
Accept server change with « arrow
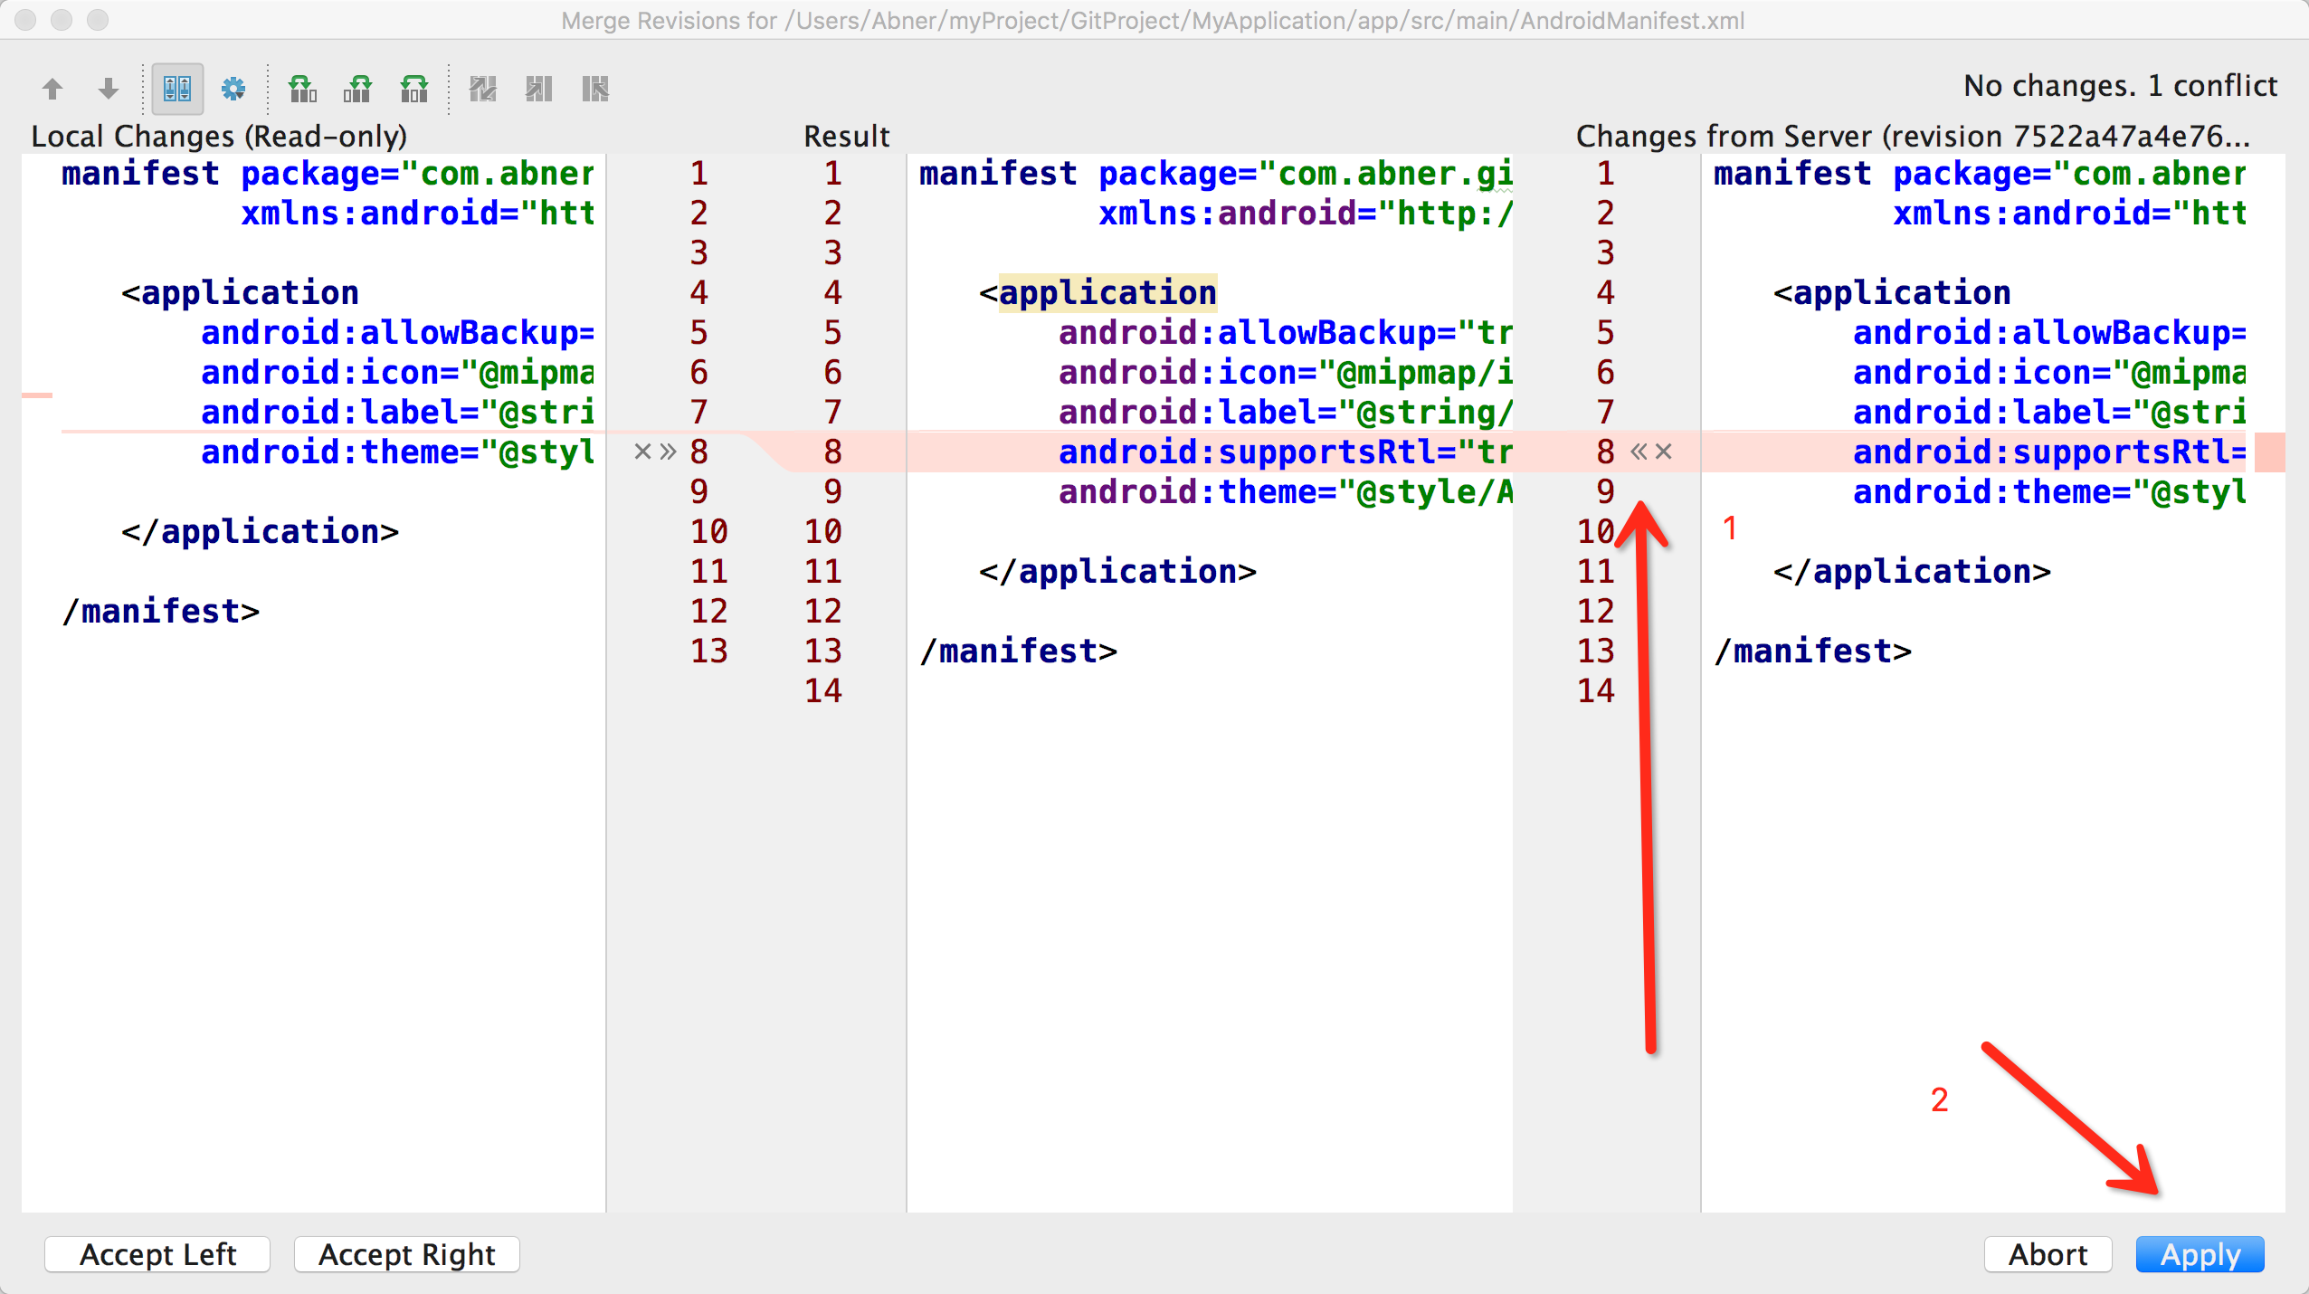click(x=1639, y=452)
